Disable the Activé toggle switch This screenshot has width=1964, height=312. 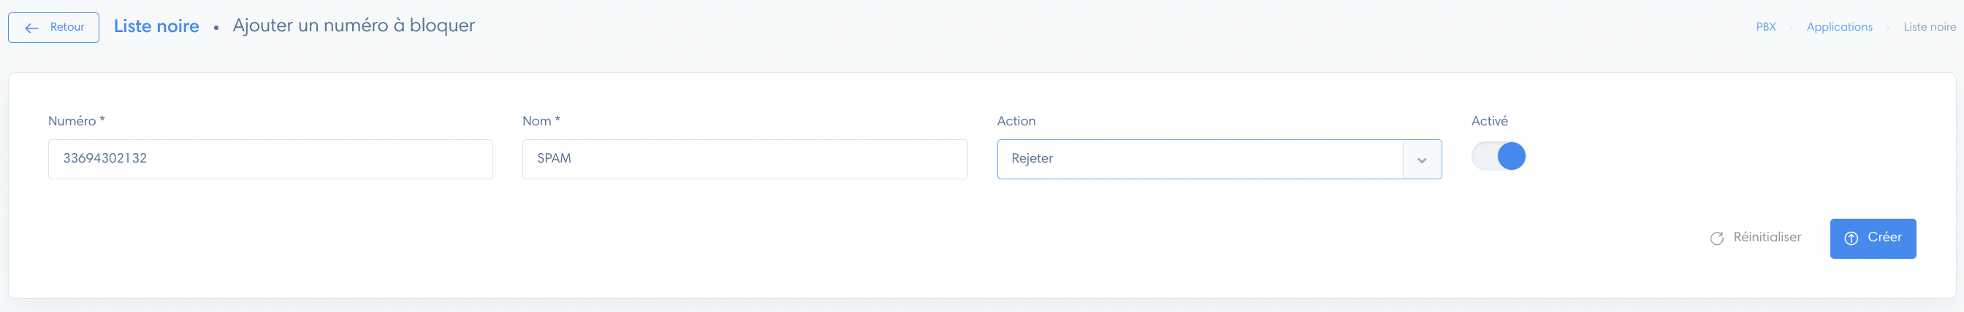1497,156
